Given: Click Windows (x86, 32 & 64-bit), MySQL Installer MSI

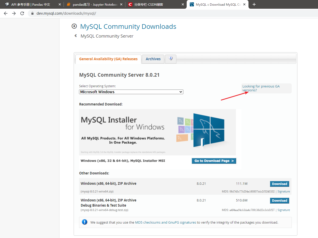Looking at the screenshot, I should (123, 161).
